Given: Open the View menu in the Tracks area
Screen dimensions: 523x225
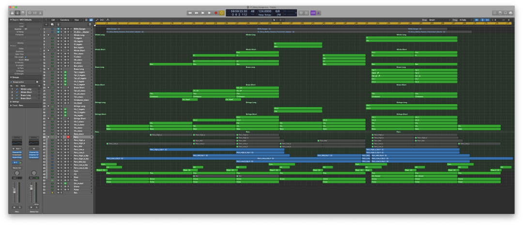Looking at the screenshot, I should coord(77,20).
